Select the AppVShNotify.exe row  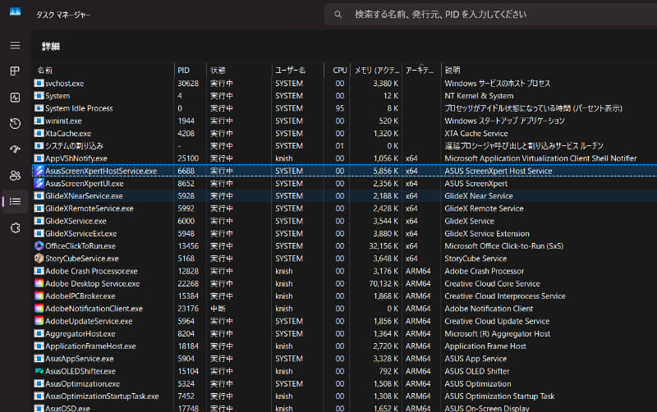pos(345,158)
